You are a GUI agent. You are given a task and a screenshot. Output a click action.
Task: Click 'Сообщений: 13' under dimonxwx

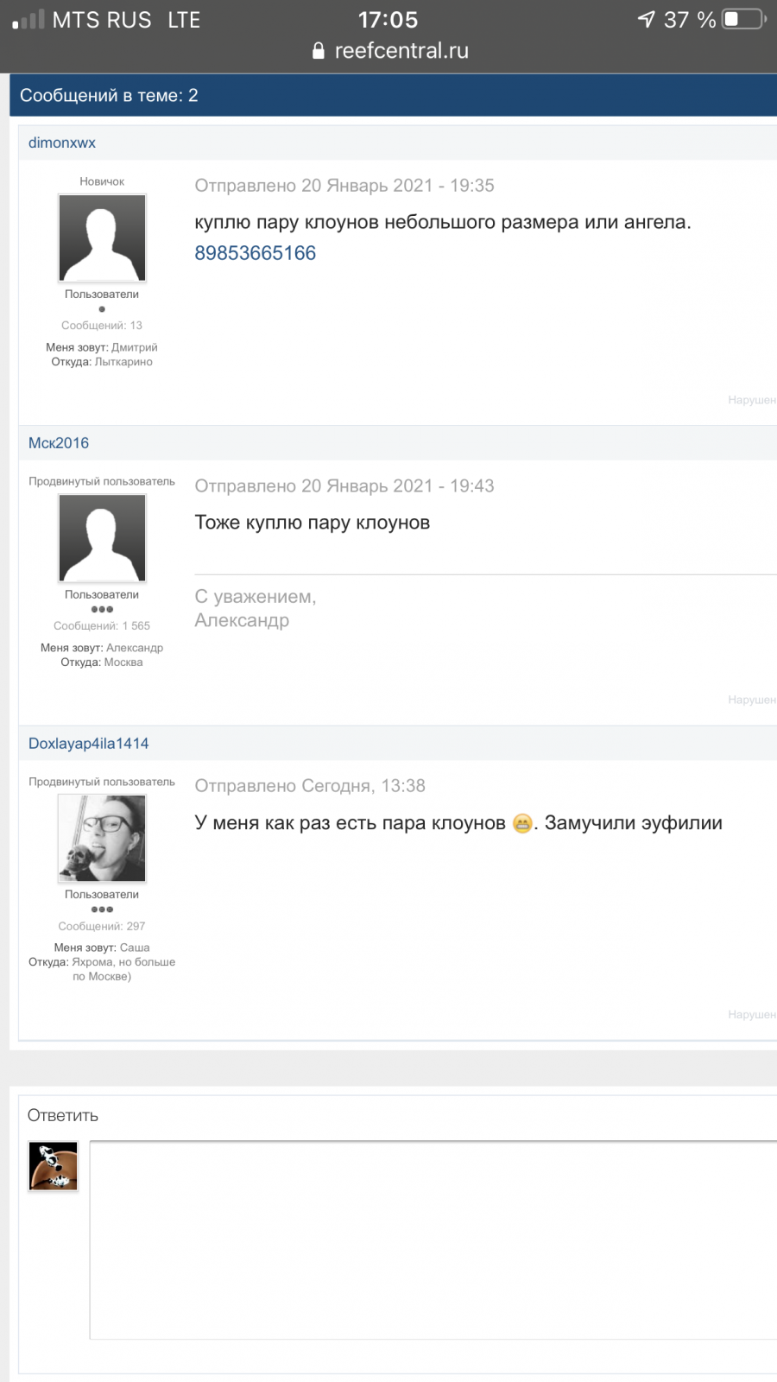tap(102, 326)
